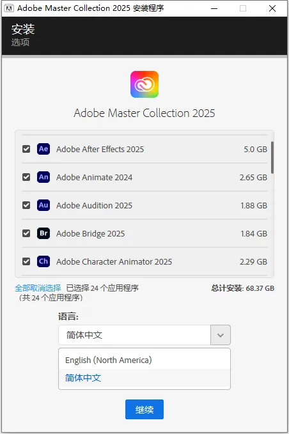
Task: Click the installer icon in title bar
Action: (9, 8)
